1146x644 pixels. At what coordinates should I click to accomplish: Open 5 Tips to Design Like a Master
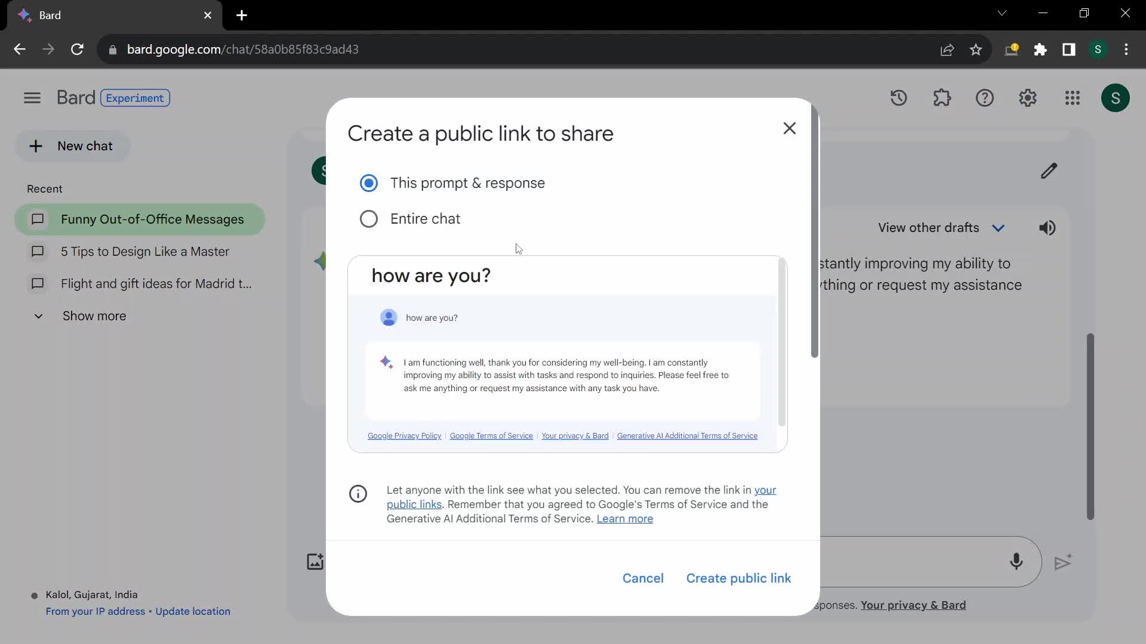[x=144, y=251]
